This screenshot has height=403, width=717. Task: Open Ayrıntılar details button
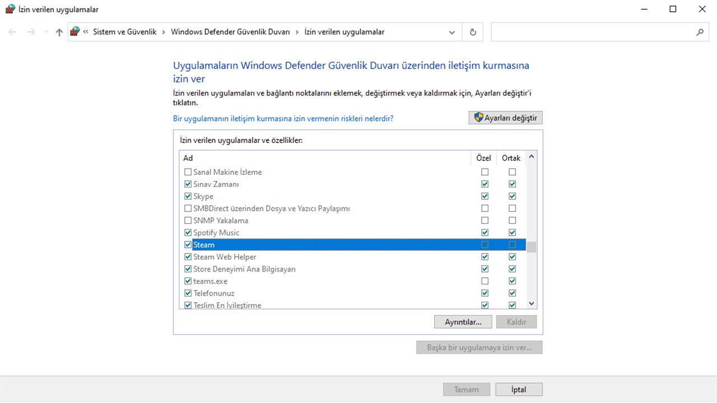(463, 322)
